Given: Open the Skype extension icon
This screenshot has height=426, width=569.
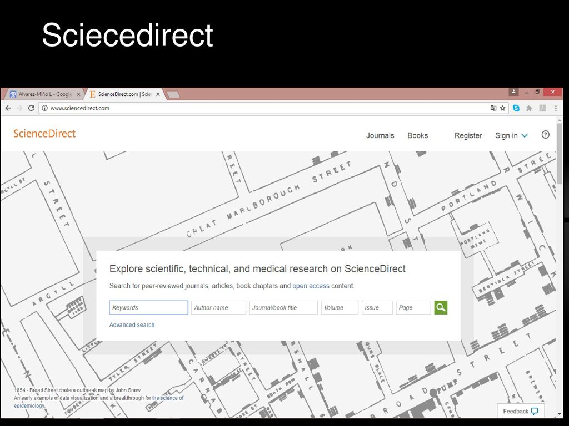Looking at the screenshot, I should pos(516,108).
